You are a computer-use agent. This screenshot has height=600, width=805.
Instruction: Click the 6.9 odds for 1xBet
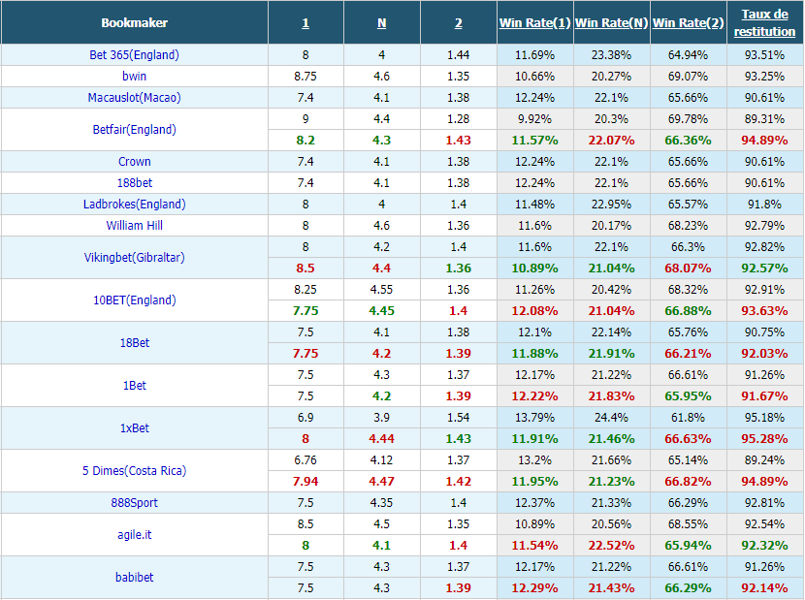click(x=306, y=417)
